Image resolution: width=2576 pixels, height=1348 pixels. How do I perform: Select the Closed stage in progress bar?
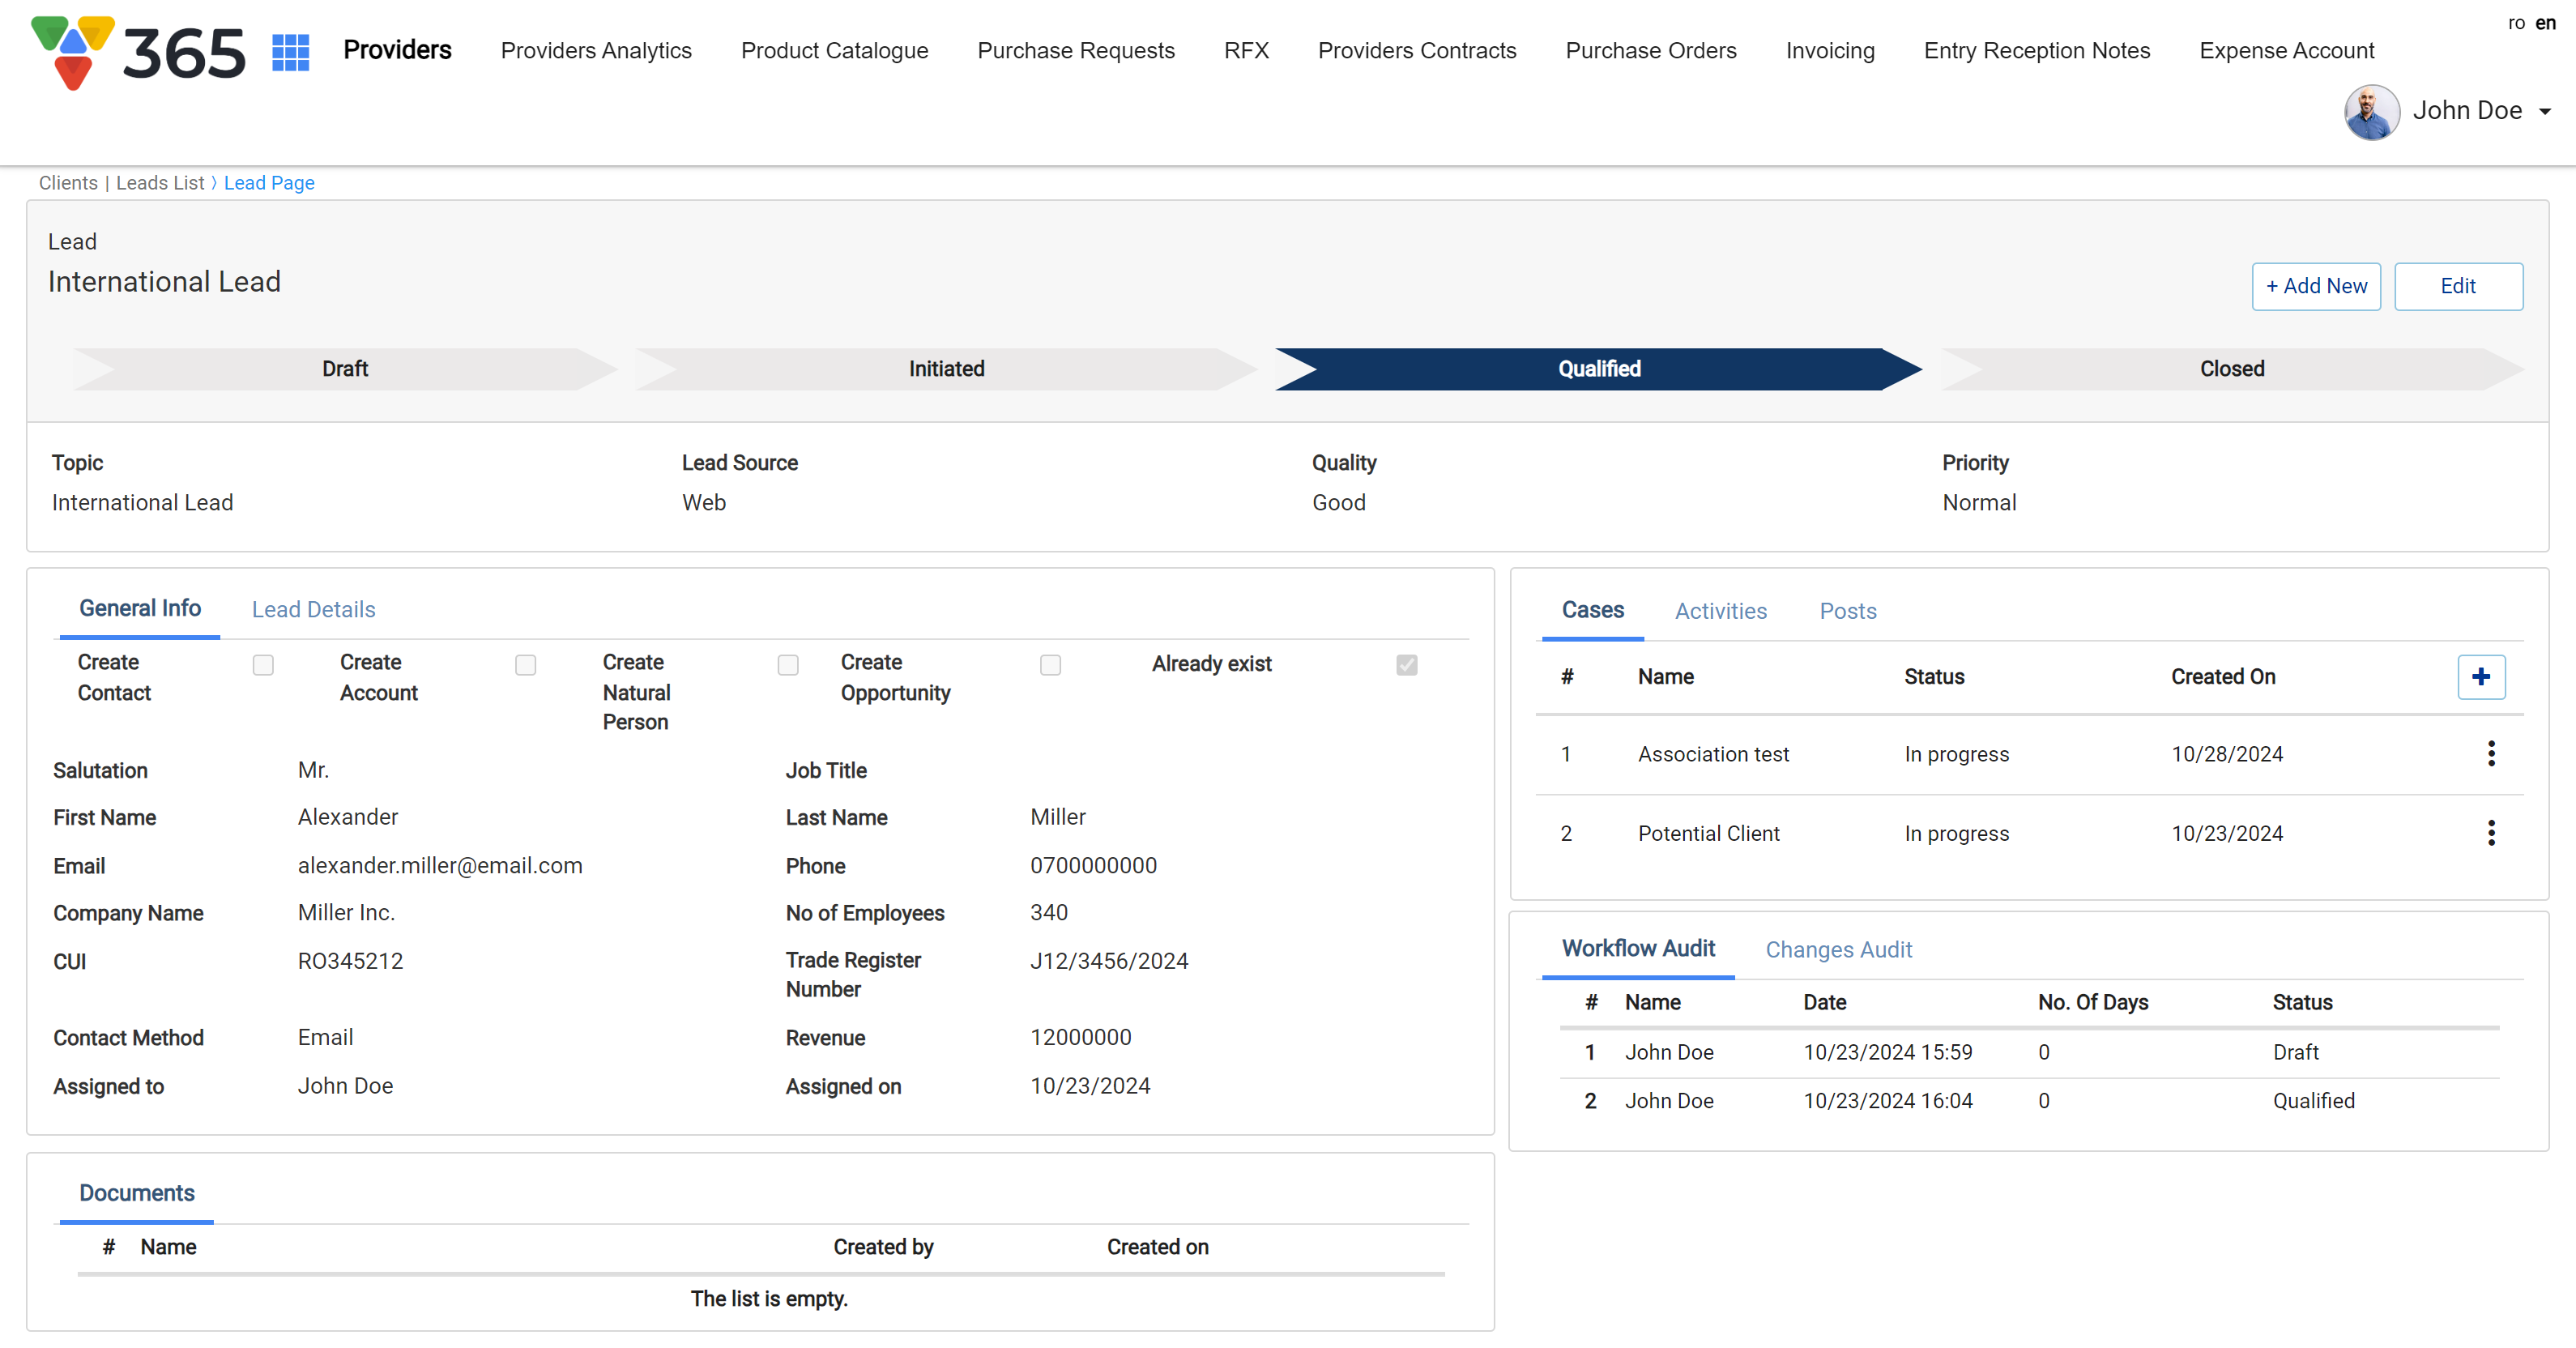pyautogui.click(x=2230, y=369)
